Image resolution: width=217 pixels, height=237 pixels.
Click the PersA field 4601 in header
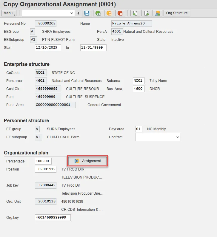pos(117,31)
